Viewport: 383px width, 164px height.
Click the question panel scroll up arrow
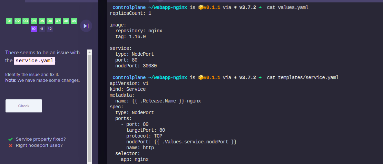pyautogui.click(x=89, y=52)
